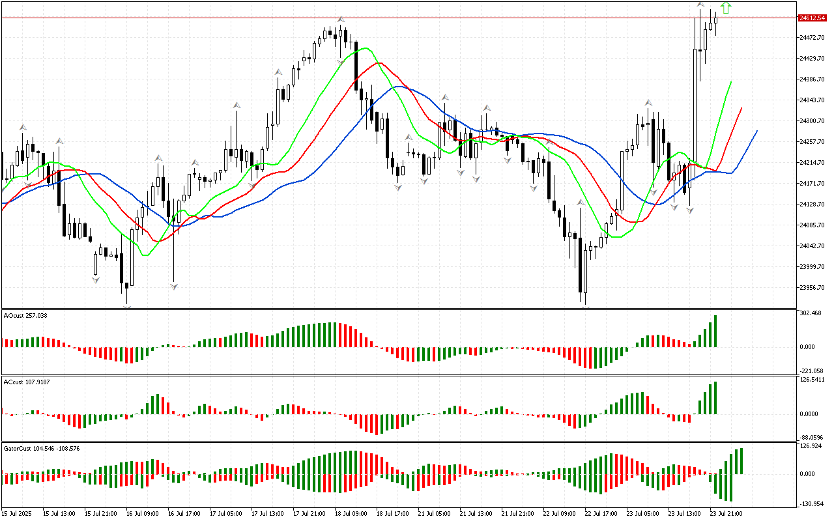Click the down fractal below the 16 Jul long-wick candle

(174, 286)
